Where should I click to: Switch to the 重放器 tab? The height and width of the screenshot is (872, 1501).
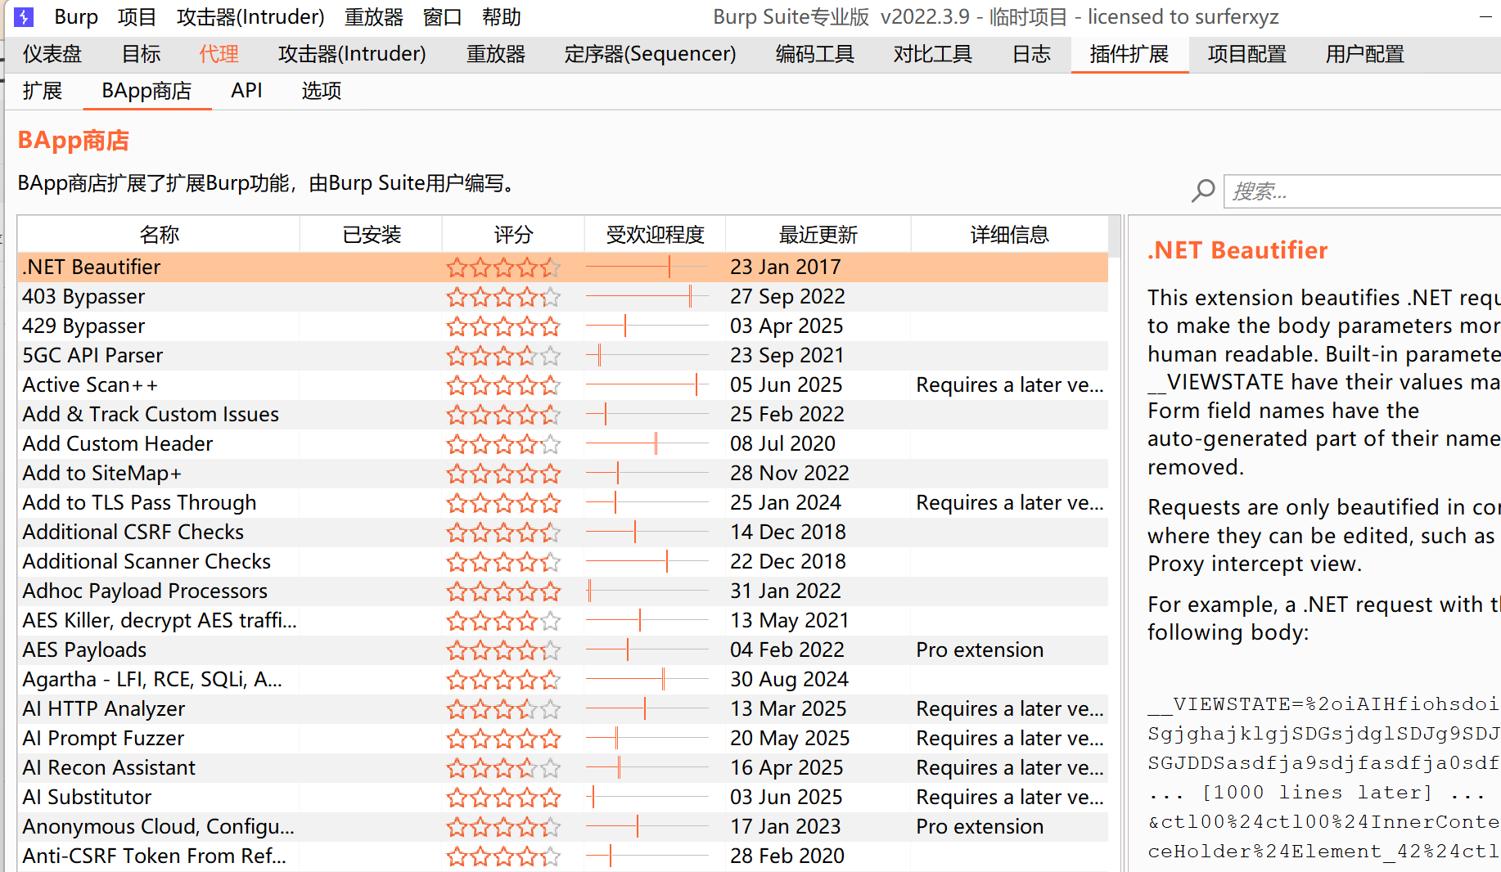[x=496, y=54]
